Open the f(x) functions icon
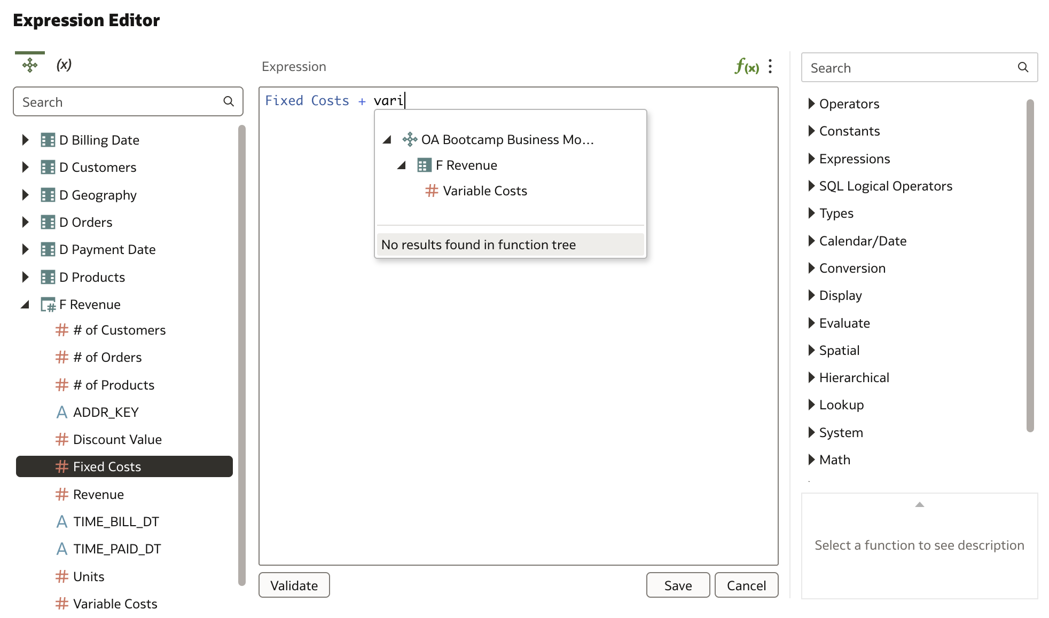This screenshot has width=1049, height=618. (747, 67)
